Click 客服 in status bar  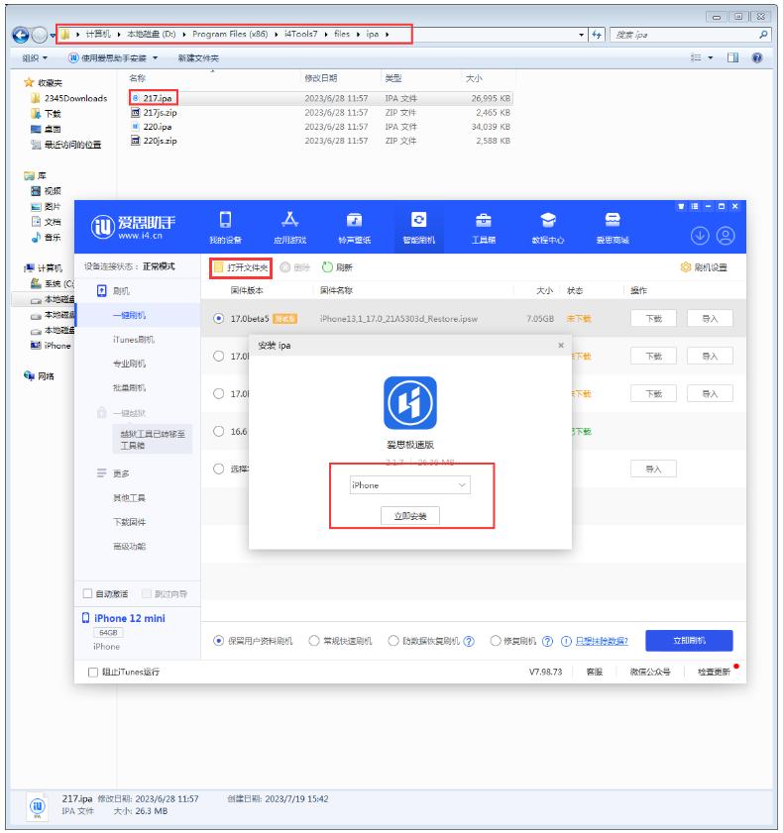[x=595, y=672]
